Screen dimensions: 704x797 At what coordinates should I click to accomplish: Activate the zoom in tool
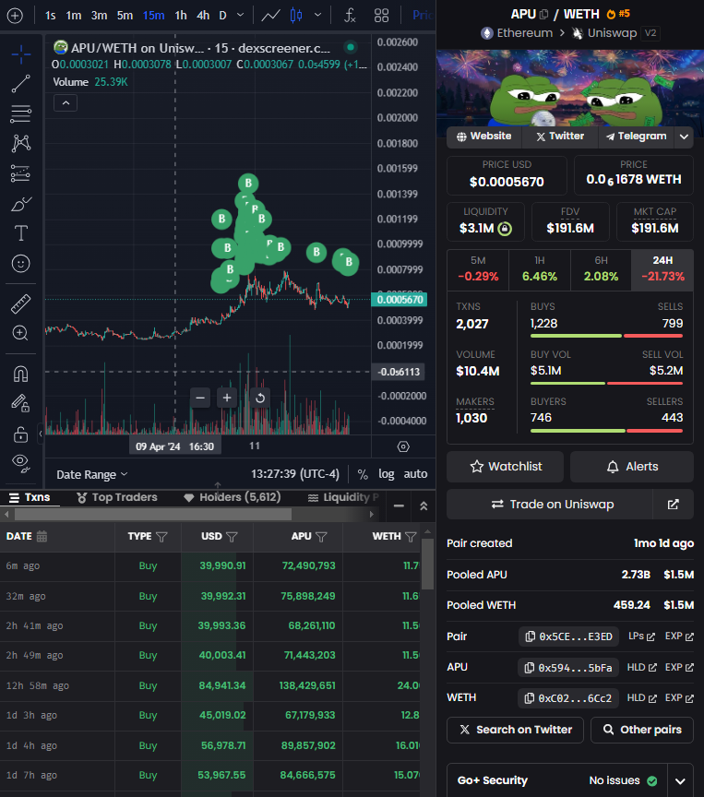coord(21,333)
